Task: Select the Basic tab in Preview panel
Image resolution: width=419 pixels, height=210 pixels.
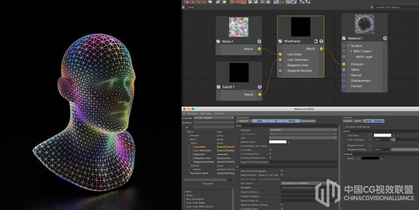Action: pos(358,121)
